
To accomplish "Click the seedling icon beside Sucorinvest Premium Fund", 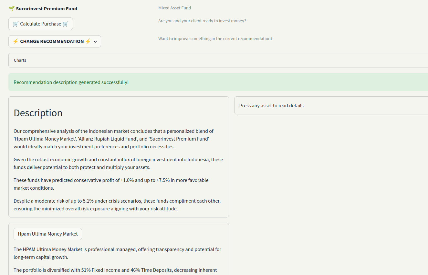I will (x=11, y=9).
